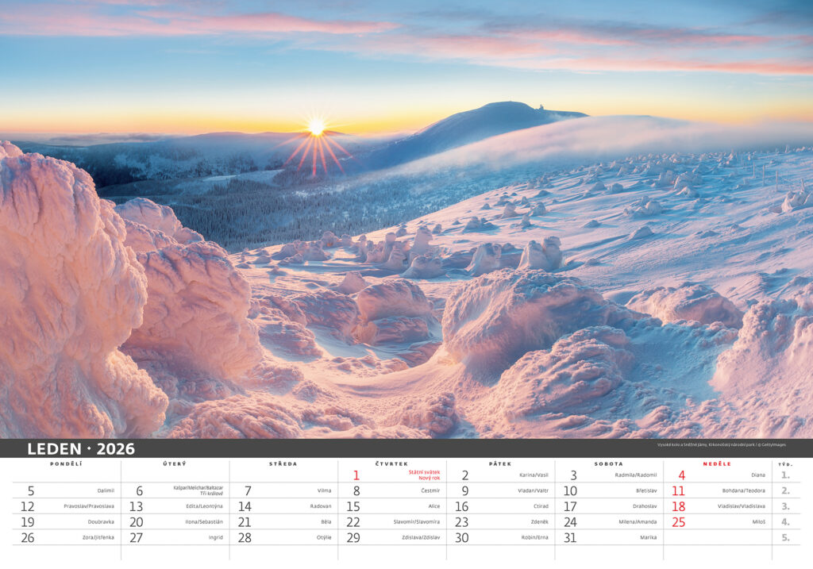Select Sunday the 11th in red
This screenshot has width=813, height=569.
pos(678,491)
